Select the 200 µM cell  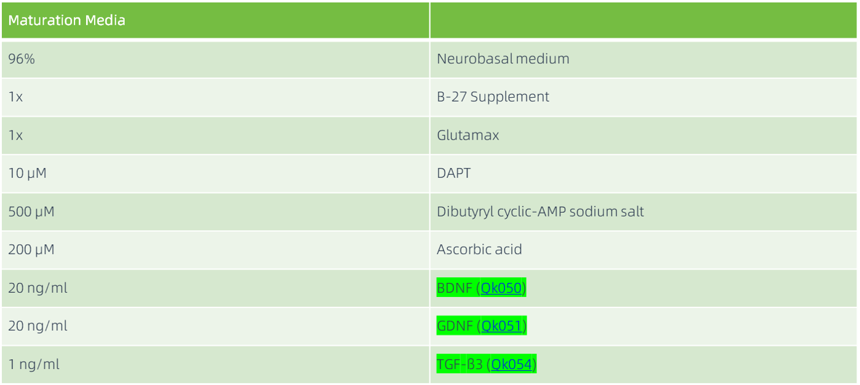tap(31, 250)
